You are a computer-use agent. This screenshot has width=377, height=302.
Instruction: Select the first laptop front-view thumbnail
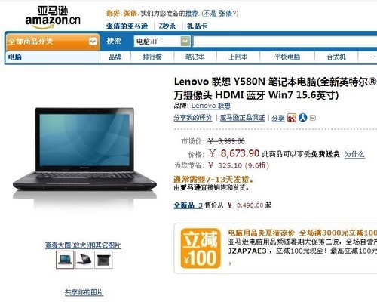[x=65, y=260]
